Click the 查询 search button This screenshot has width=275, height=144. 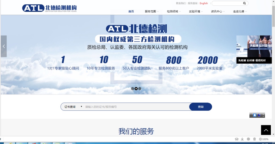pyautogui.click(x=201, y=107)
